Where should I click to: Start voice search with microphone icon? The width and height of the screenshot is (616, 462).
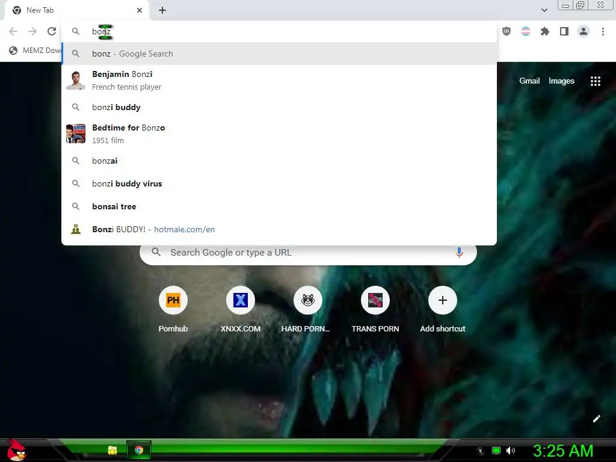(459, 252)
